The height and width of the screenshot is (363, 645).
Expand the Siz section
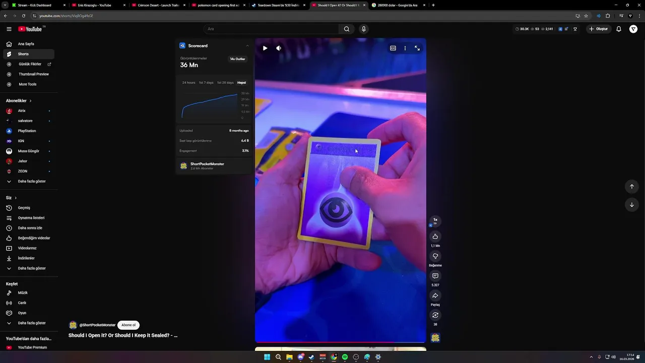coord(11,198)
